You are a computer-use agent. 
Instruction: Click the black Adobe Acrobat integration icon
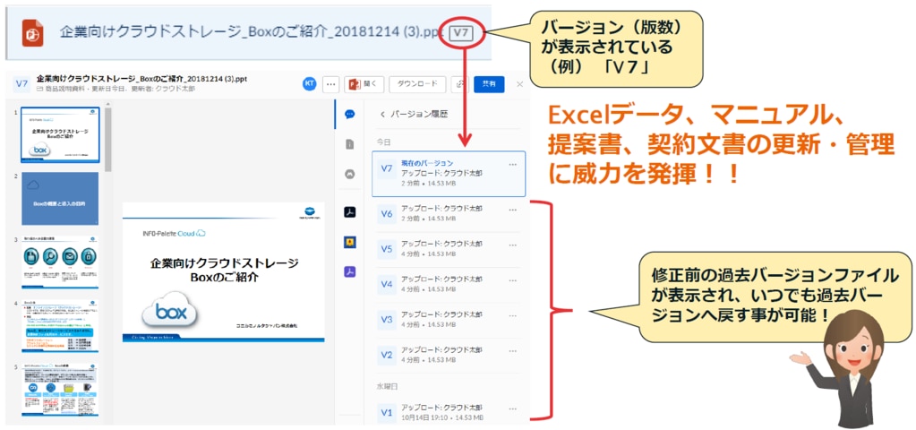click(350, 212)
